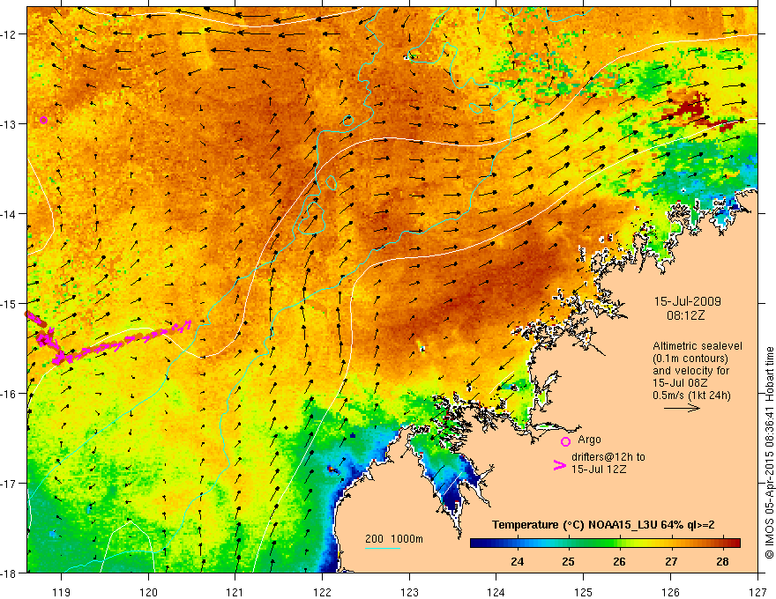The width and height of the screenshot is (776, 599).
Task: Click the 27 label on temperature scale
Action: coord(670,561)
